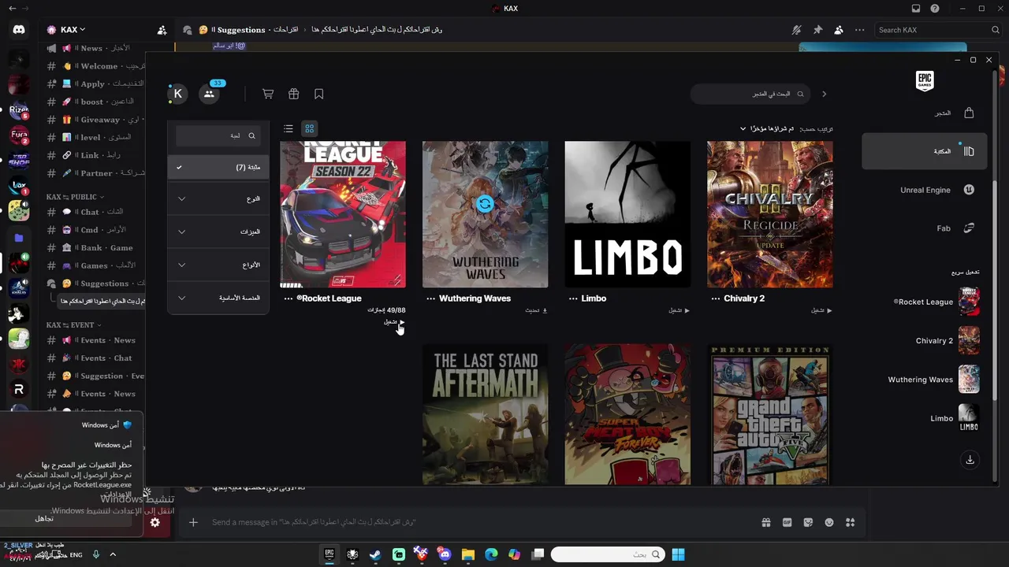Collapse the KAX EVENT category in Discord
1009x567 pixels.
tap(73, 324)
